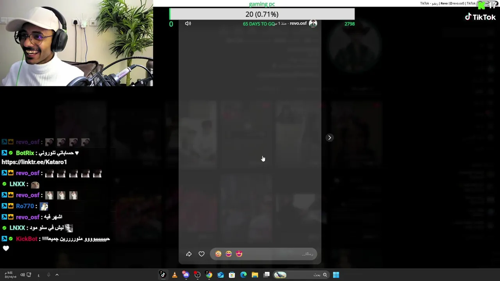Open File Explorer from the taskbar

point(255,275)
